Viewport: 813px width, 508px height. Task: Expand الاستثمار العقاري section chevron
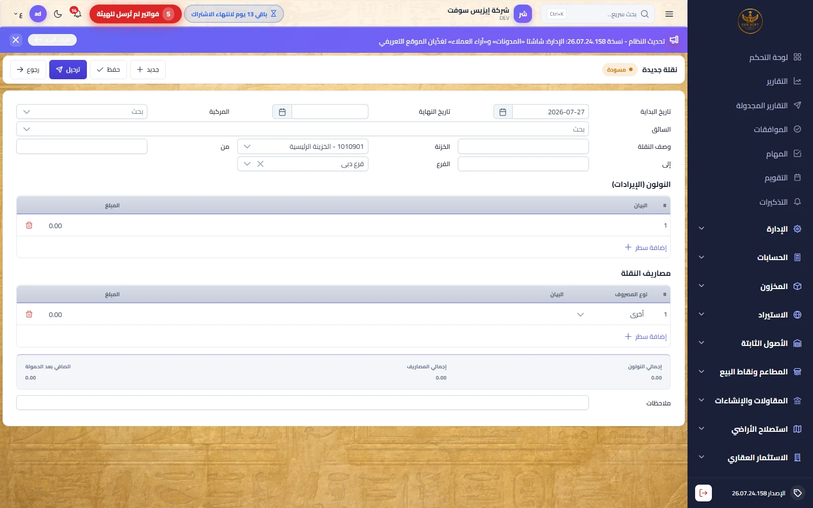[701, 457]
